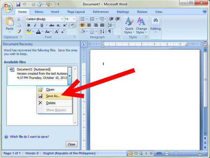The image size is (210, 158).
Task: Open 'Which file do I want to save?' link
Action: tap(29, 137)
